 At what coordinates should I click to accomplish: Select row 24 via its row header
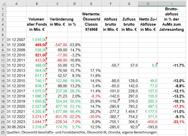pyautogui.click(x=3, y=127)
